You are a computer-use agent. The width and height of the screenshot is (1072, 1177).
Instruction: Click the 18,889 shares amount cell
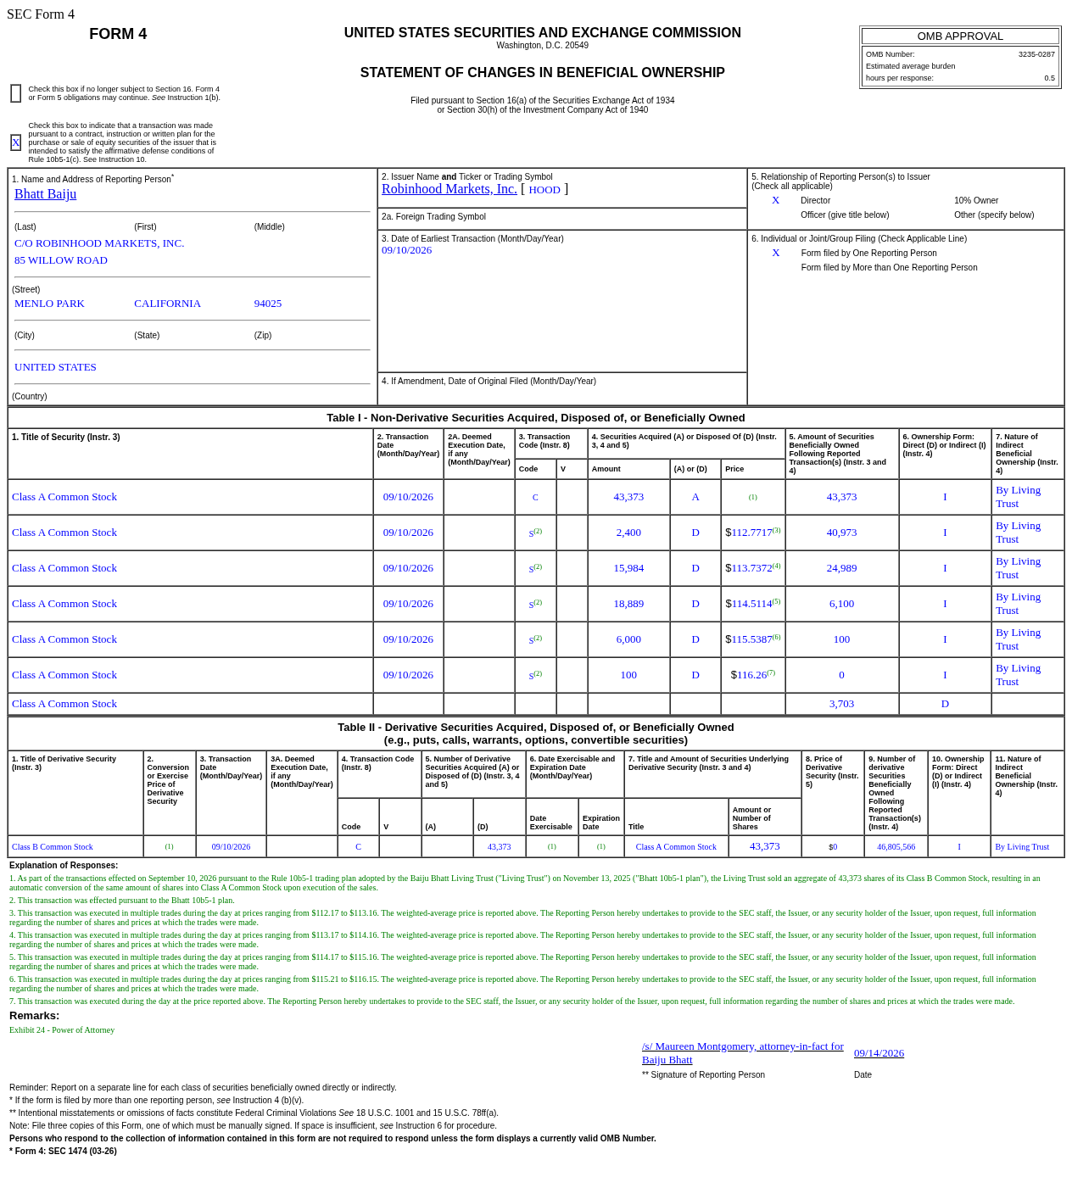[x=628, y=604]
